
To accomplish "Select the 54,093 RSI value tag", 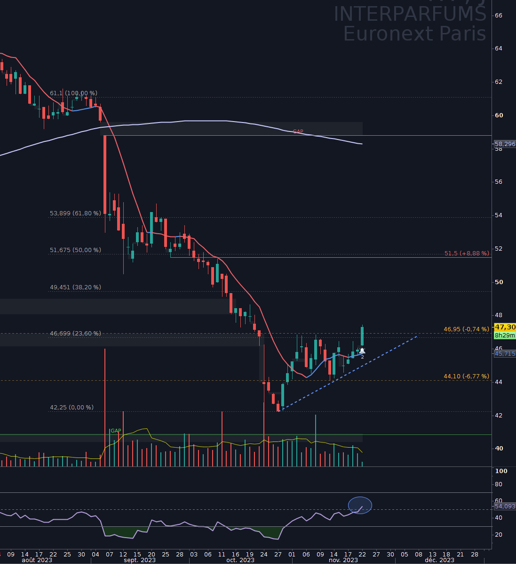I will (505, 506).
